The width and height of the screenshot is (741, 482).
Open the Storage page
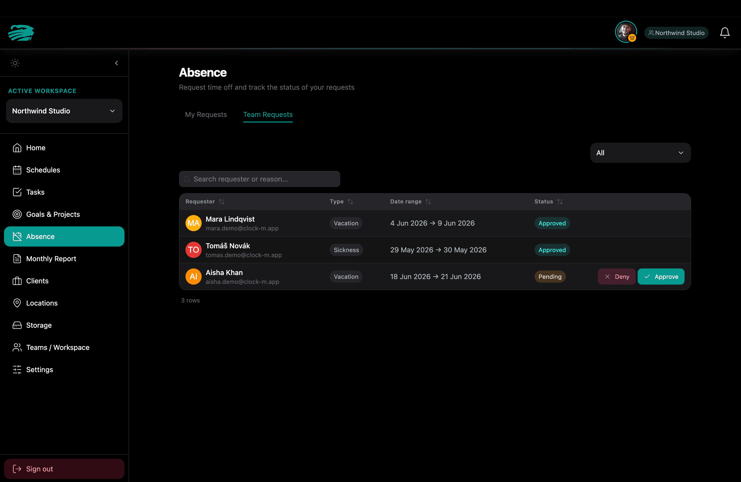[64, 325]
